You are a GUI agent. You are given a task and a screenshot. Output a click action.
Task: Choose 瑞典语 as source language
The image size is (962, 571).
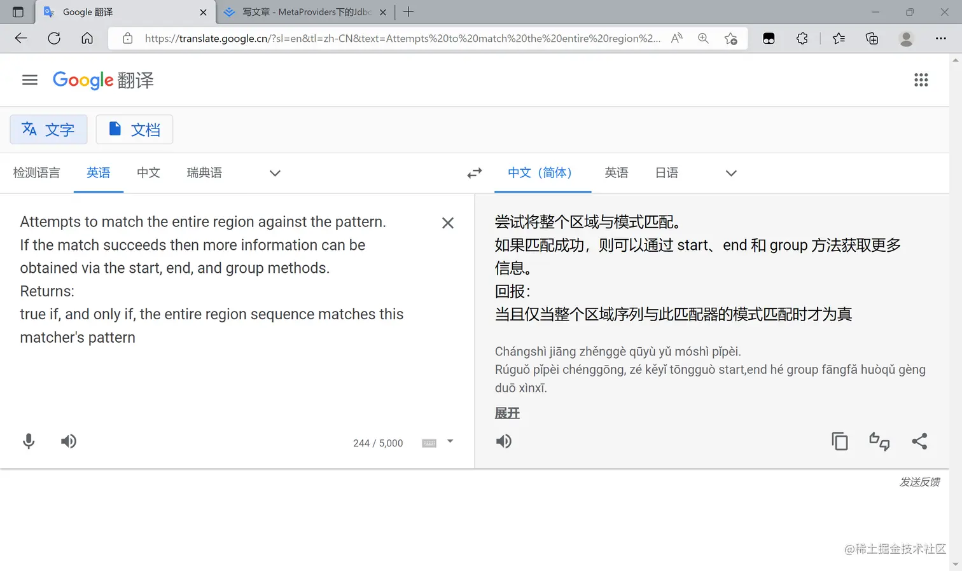(204, 173)
